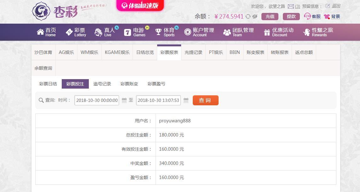The height and width of the screenshot is (192, 360).
Task: Open Discount gift icon menu
Action: click(x=267, y=32)
